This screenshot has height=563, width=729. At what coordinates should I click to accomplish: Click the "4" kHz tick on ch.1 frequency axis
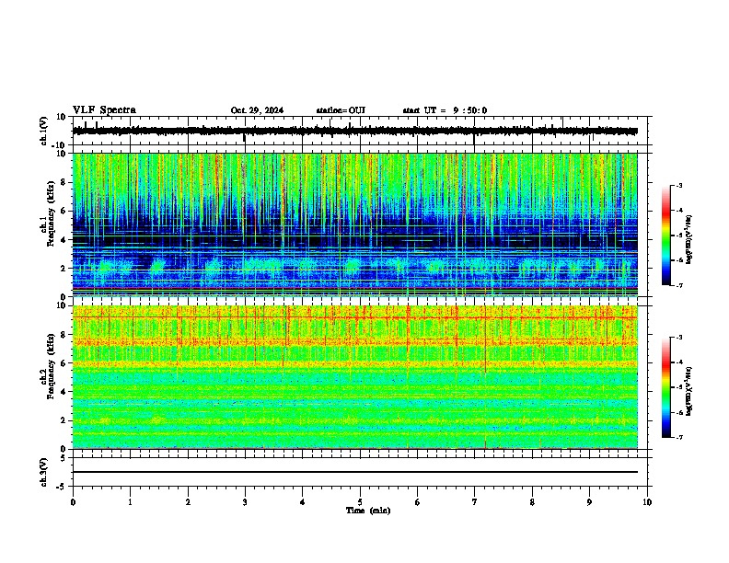(64, 240)
